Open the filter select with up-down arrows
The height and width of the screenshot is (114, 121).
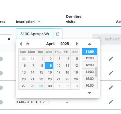point(6,39)
